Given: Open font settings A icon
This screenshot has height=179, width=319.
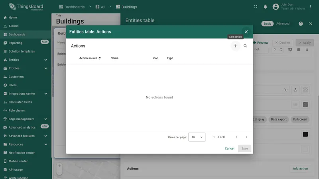Looking at the screenshot, I should click(295, 90).
